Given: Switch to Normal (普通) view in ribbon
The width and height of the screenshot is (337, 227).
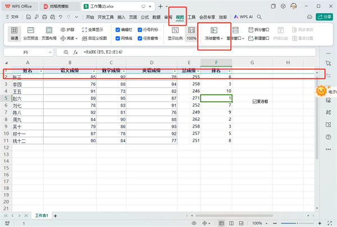Looking at the screenshot, I should pyautogui.click(x=15, y=34).
